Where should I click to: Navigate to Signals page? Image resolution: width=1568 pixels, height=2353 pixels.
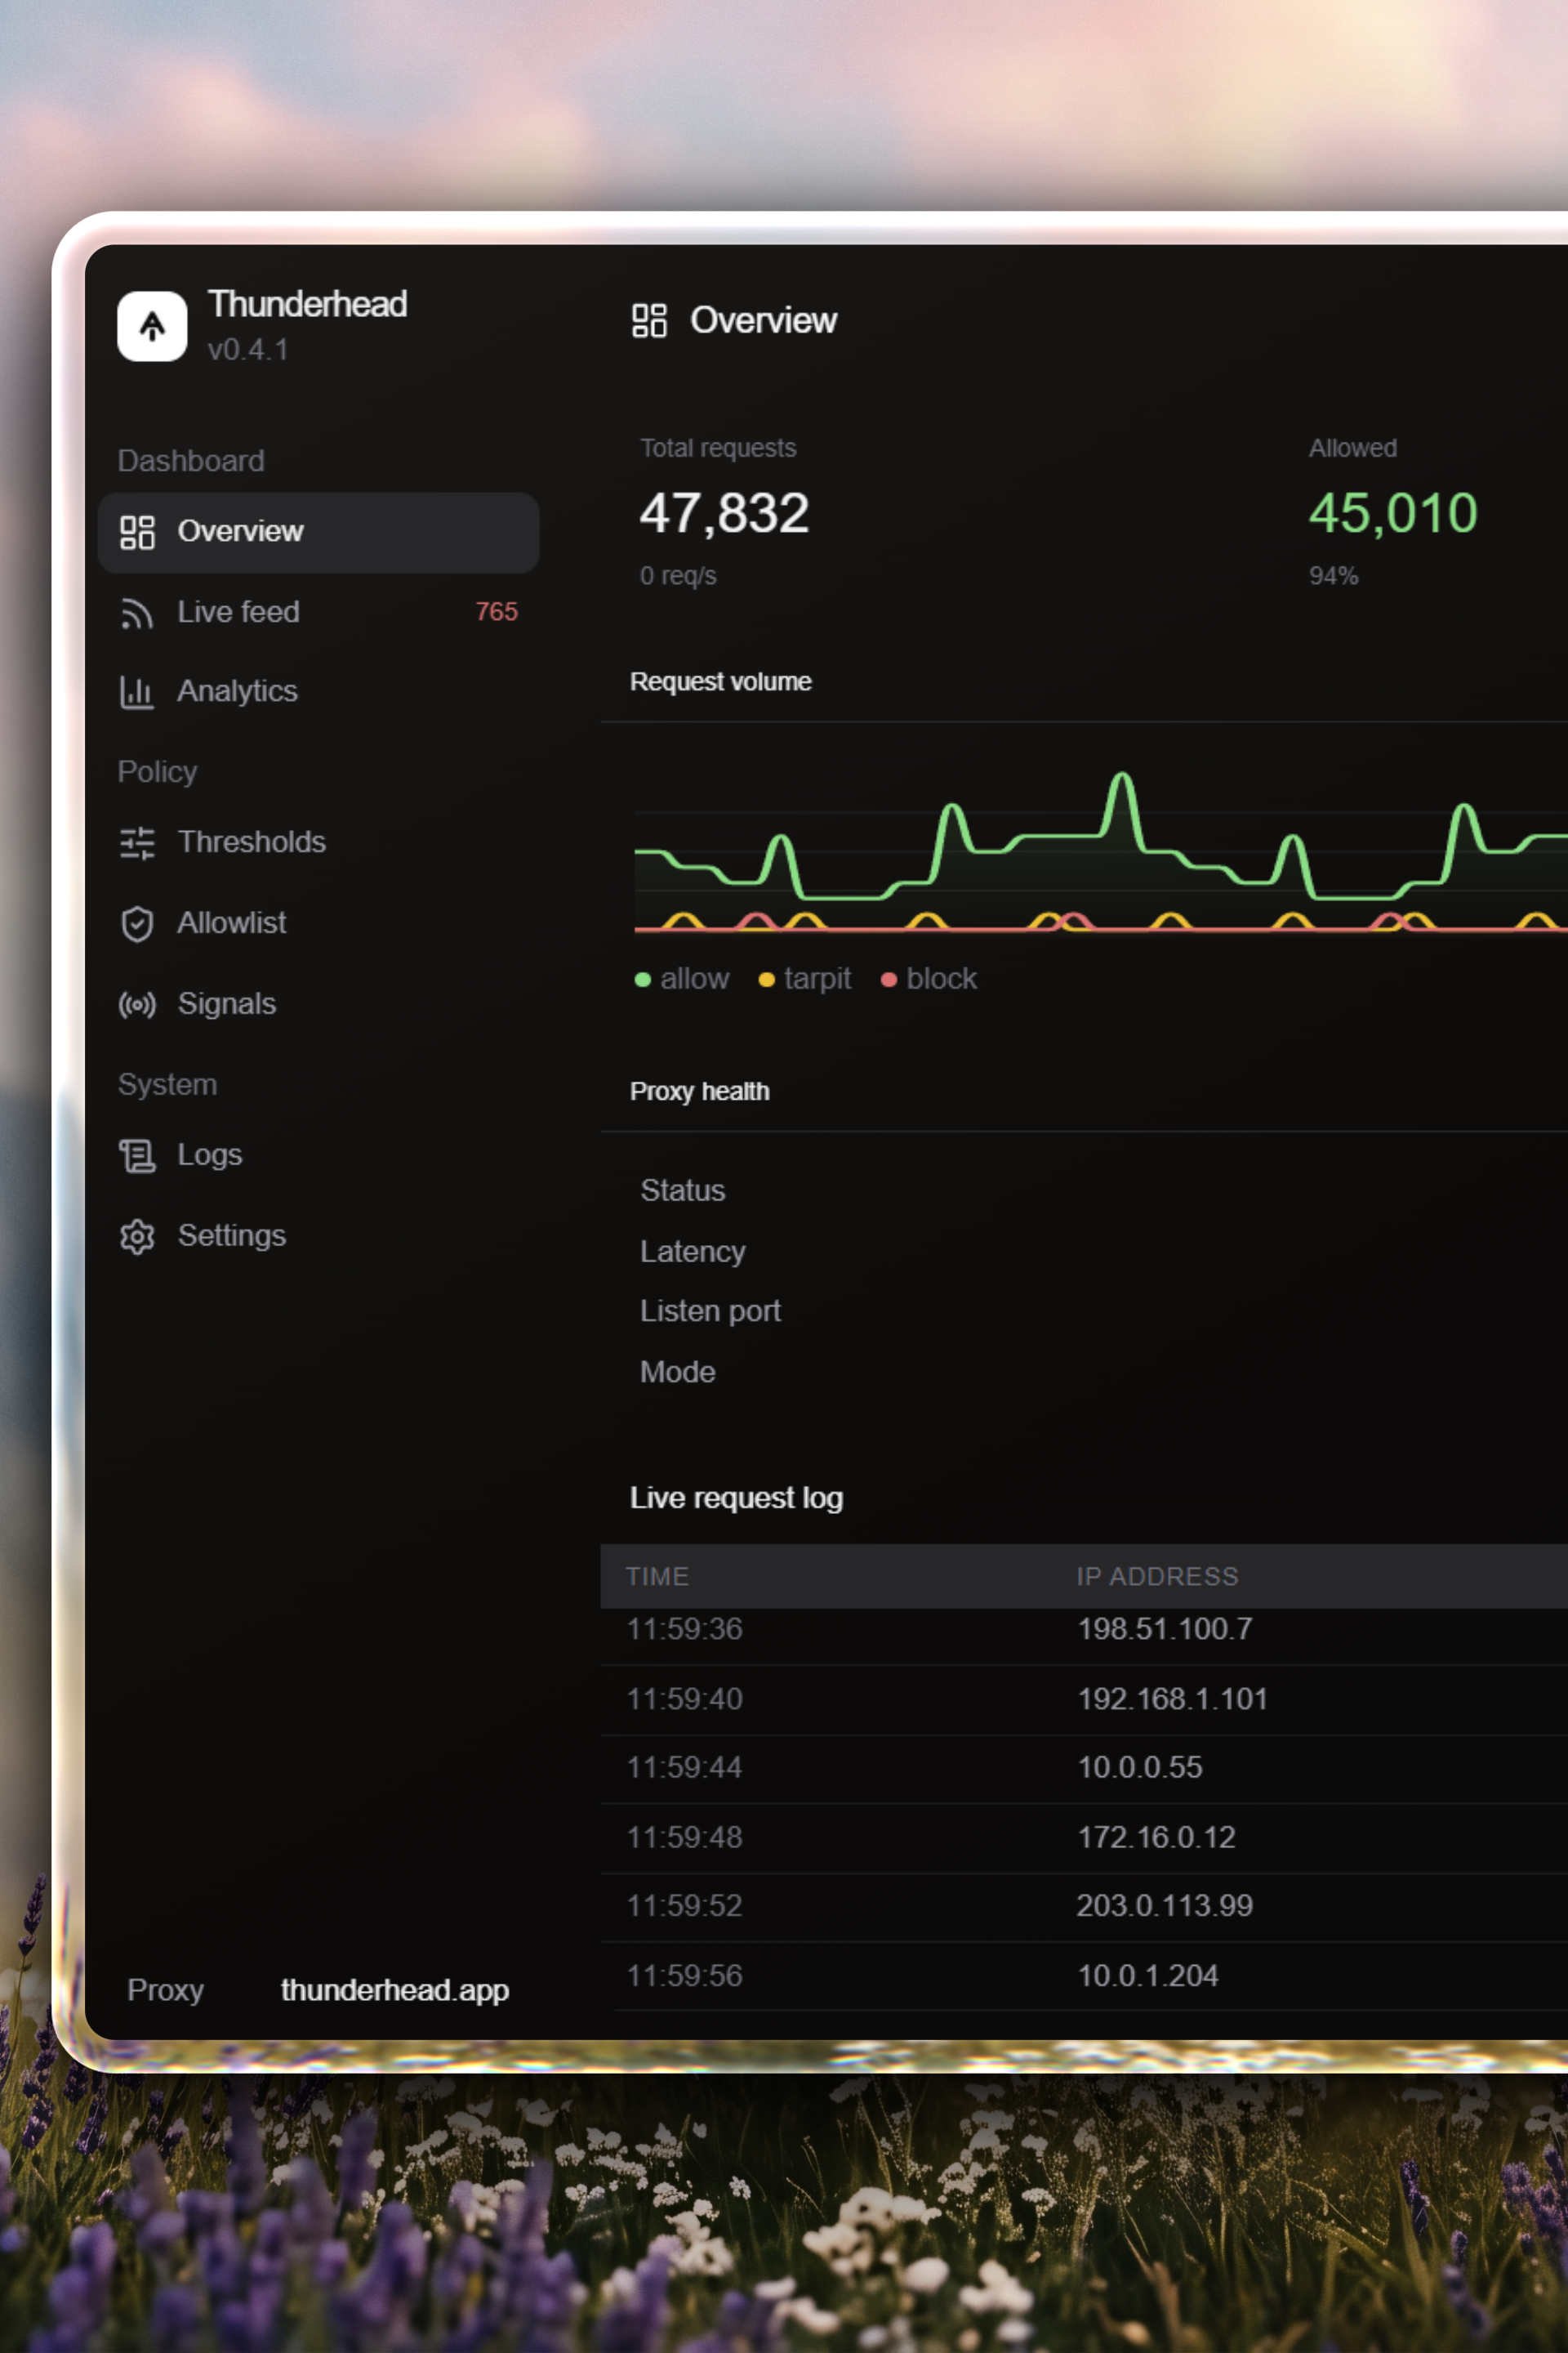[318, 1004]
